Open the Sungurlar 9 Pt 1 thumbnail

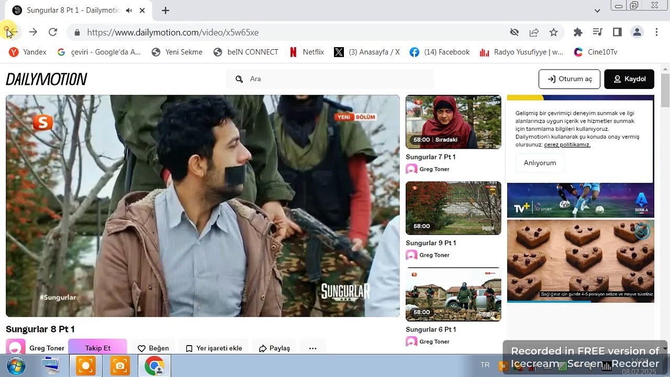[x=453, y=208]
